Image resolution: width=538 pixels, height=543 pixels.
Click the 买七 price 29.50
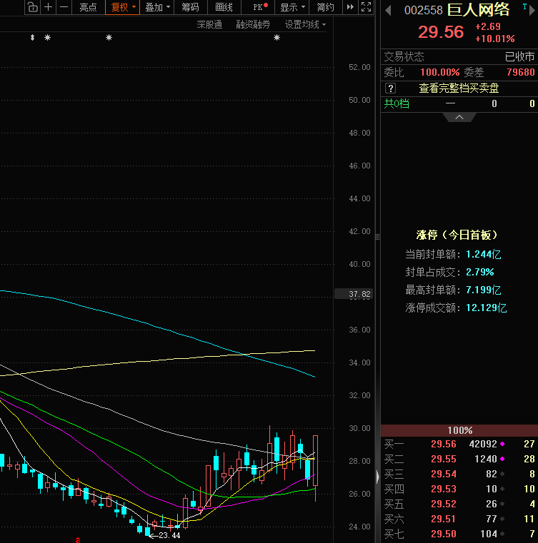coord(444,534)
